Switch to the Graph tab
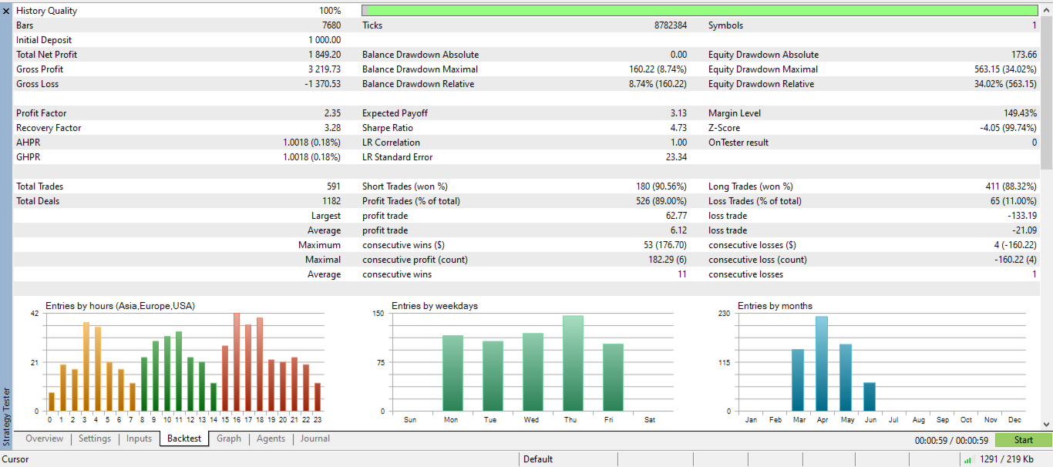 [229, 438]
